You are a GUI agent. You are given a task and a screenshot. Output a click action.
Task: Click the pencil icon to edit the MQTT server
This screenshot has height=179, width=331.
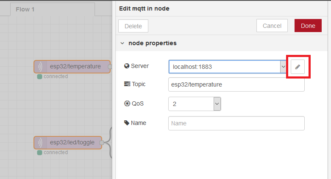click(298, 67)
